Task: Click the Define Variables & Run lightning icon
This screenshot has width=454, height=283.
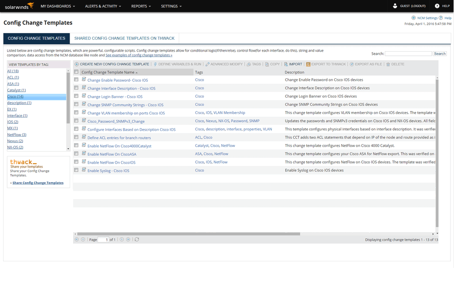Action: pyautogui.click(x=155, y=64)
